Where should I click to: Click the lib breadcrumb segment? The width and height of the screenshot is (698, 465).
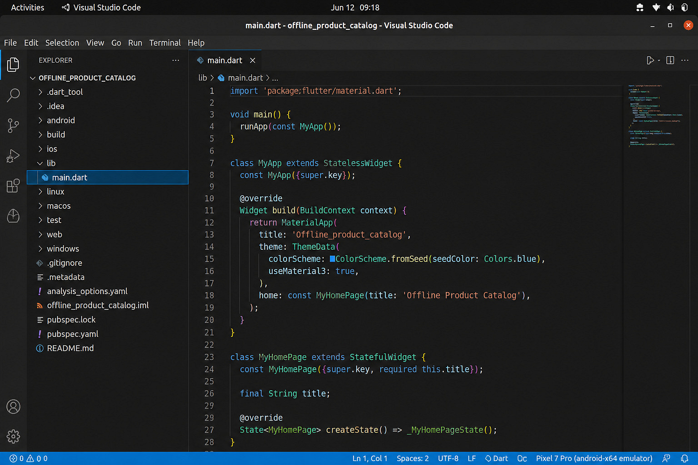click(x=202, y=78)
